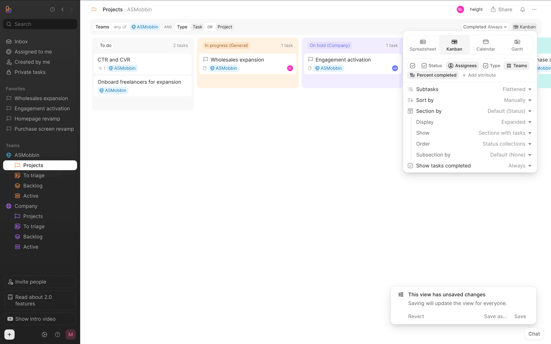The image size is (551, 344).
Task: Toggle the first completed checkbox attribute
Action: tap(412, 66)
